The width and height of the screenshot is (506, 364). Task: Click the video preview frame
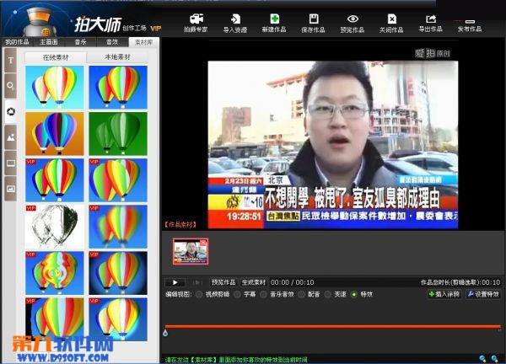click(333, 145)
